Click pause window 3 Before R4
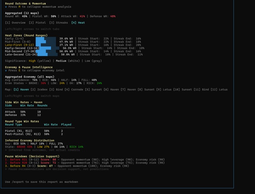This screenshot has width=255, height=194. click(x=67, y=166)
